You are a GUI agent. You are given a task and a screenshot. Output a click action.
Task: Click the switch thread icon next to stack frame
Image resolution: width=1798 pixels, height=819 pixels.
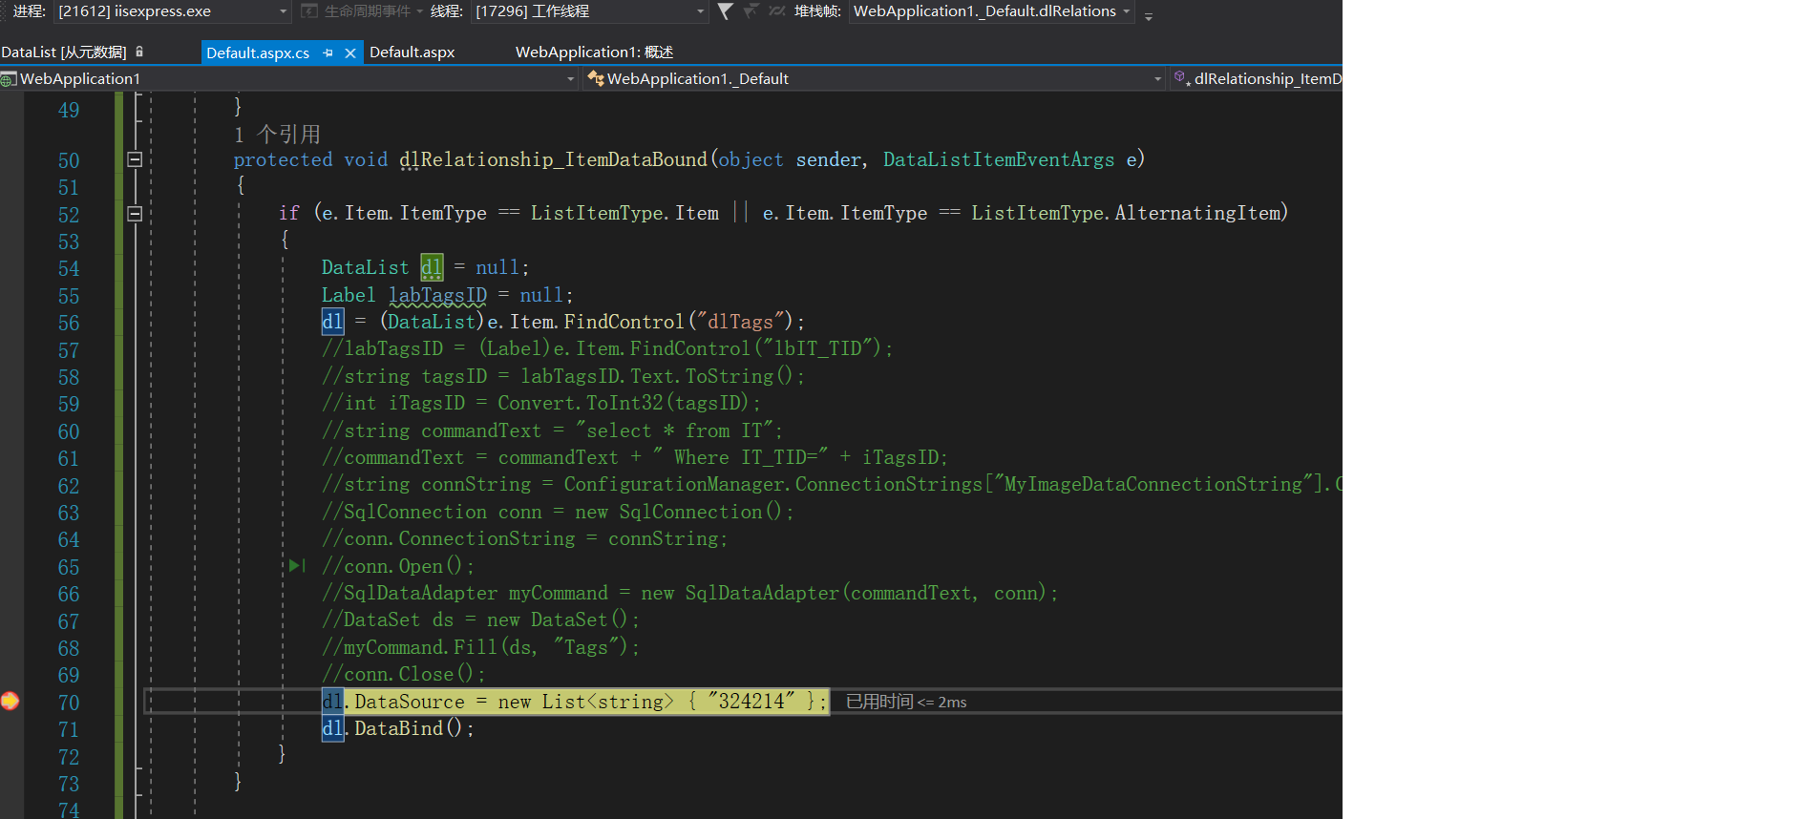click(777, 11)
